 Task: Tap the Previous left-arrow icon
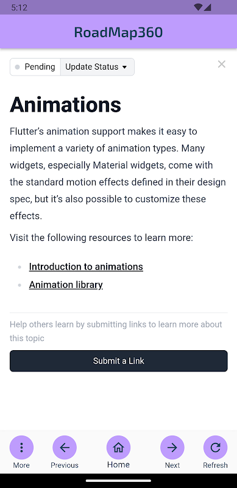point(65,448)
